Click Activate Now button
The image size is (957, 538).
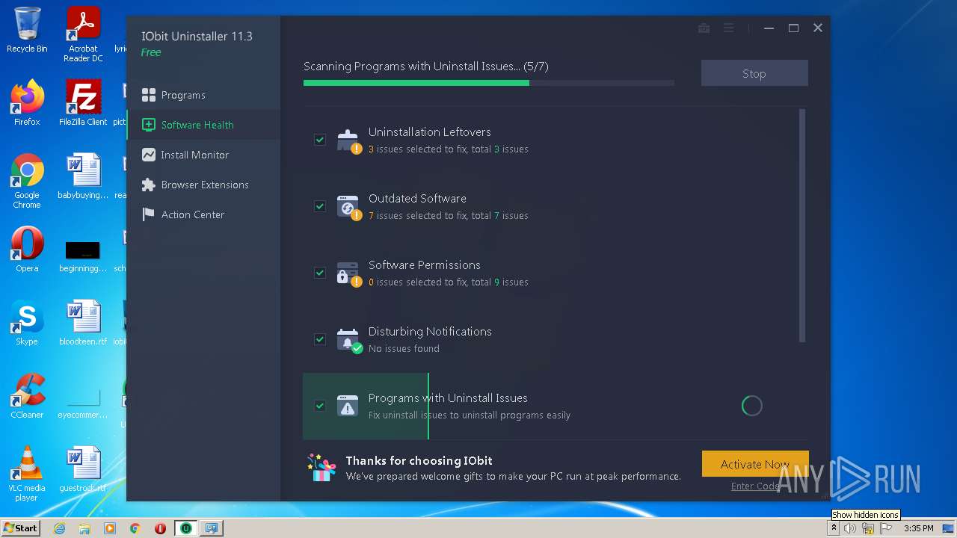[x=755, y=464]
